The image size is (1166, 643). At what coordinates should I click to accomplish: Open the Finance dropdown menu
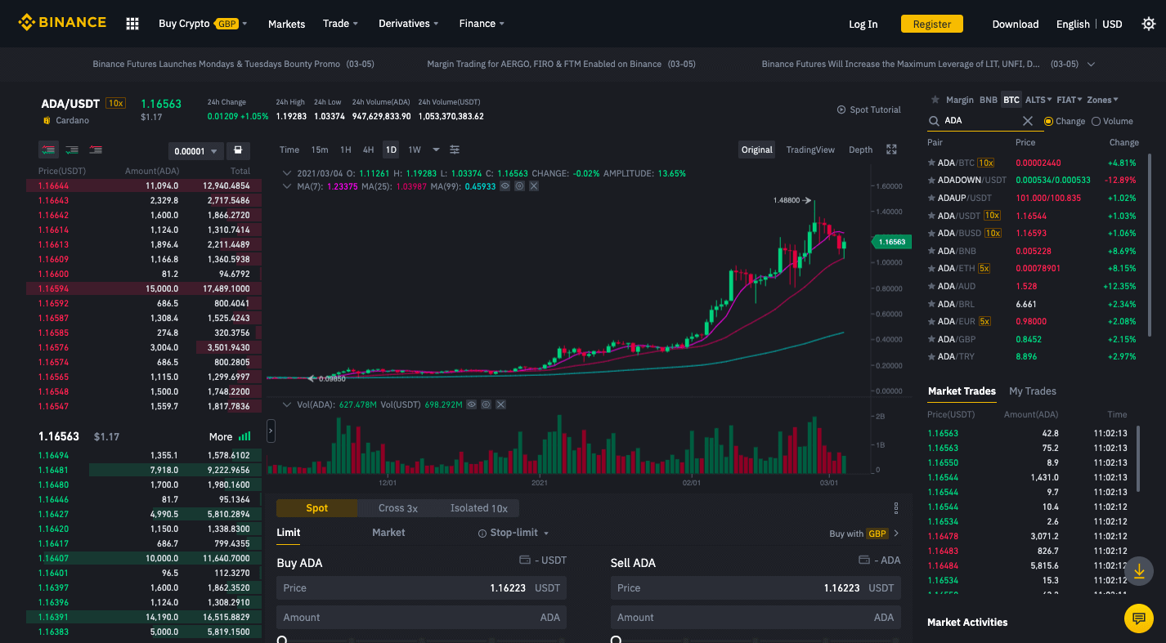(x=482, y=24)
